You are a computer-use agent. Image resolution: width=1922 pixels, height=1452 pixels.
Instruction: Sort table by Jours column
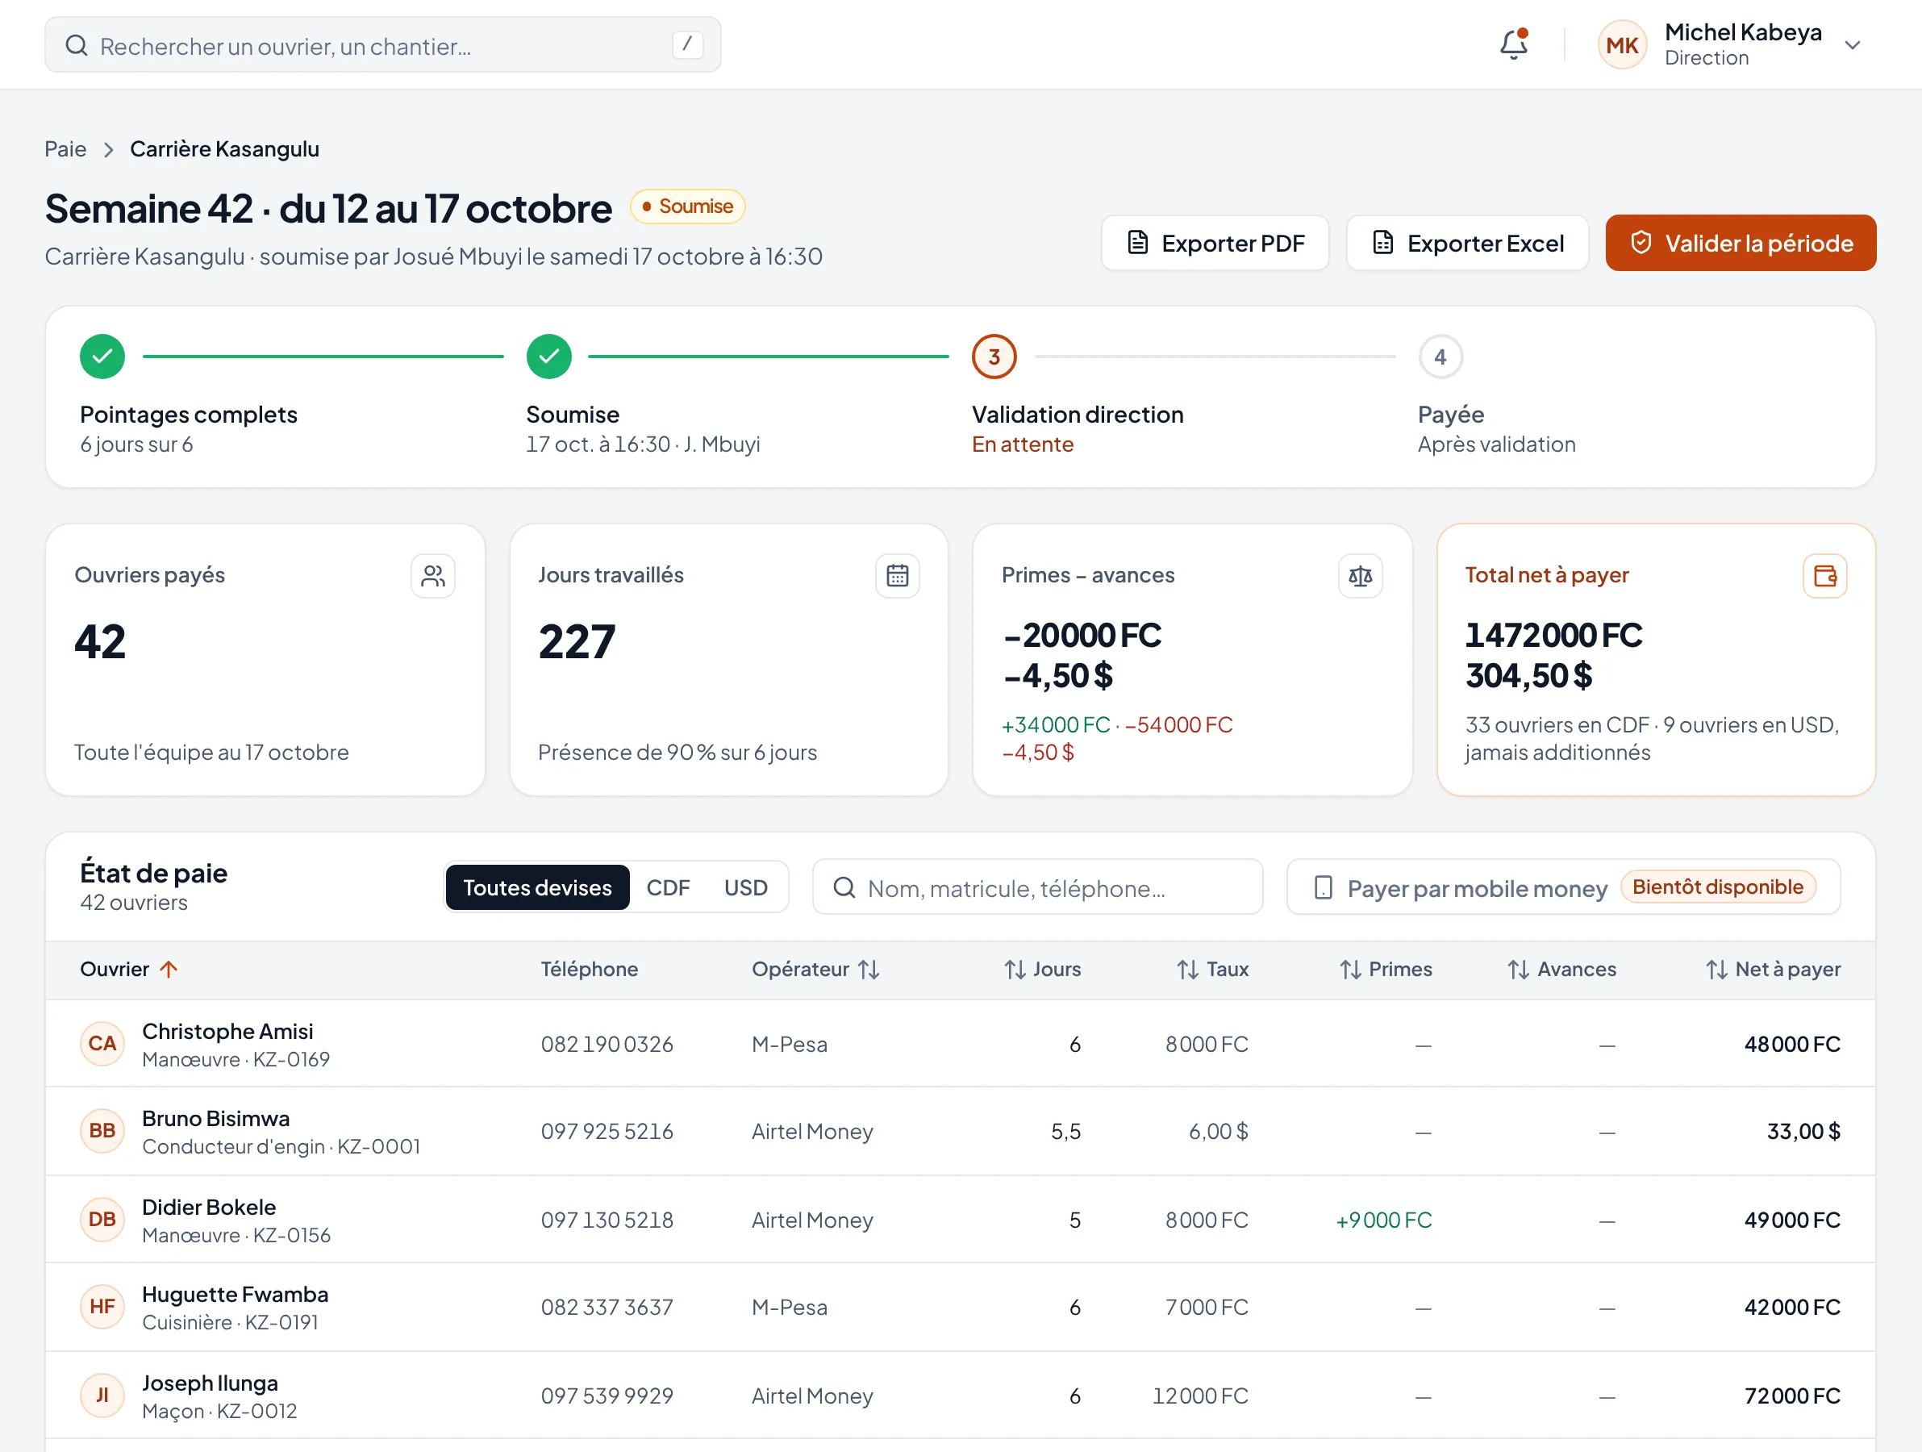[1042, 969]
